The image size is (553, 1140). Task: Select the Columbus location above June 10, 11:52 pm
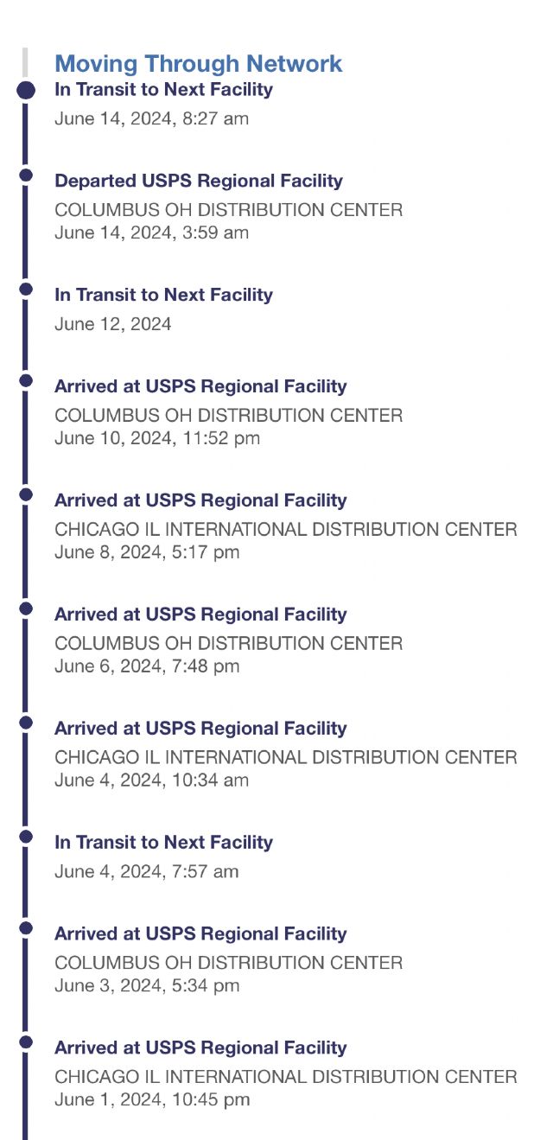tap(228, 416)
